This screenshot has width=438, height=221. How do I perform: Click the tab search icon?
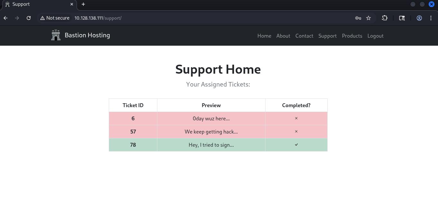tap(402, 18)
